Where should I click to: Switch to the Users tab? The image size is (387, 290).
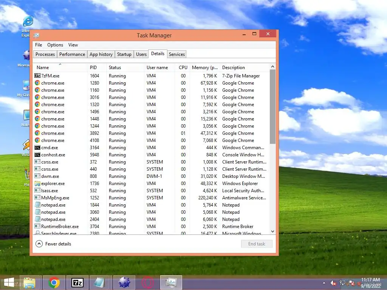(x=141, y=54)
